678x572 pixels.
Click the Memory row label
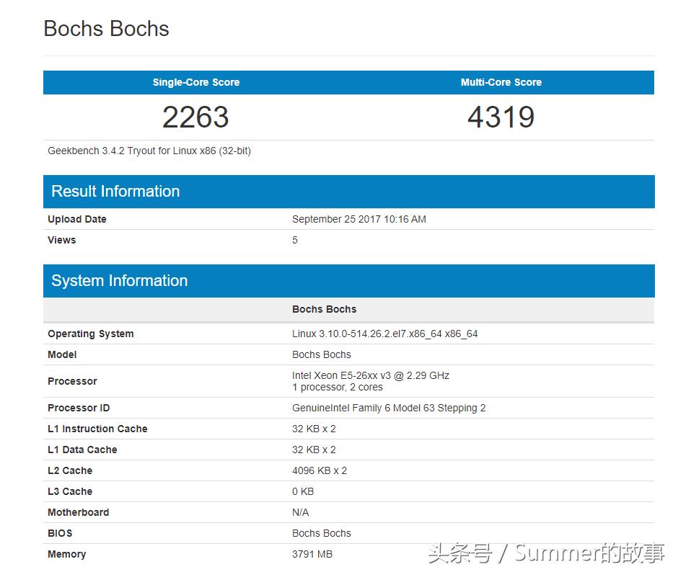pos(67,554)
